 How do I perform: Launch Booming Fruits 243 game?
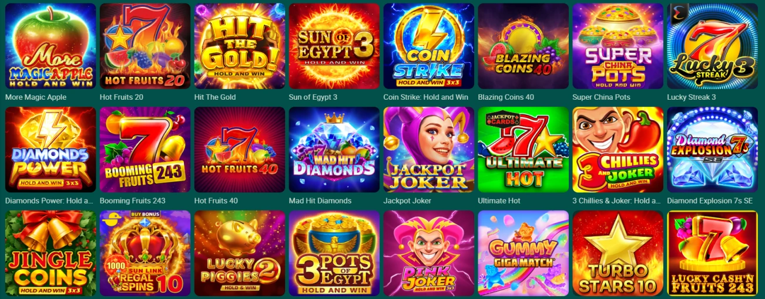pos(145,149)
